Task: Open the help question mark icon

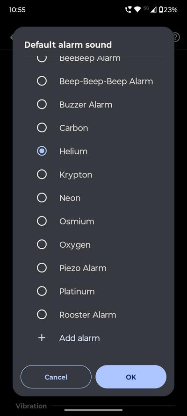Action: pyautogui.click(x=177, y=37)
